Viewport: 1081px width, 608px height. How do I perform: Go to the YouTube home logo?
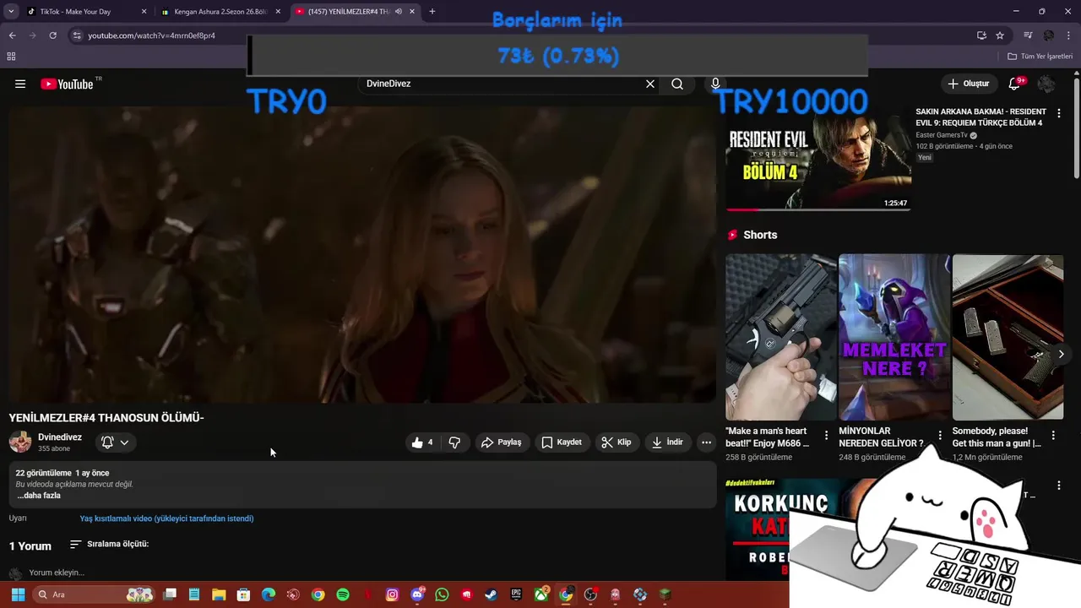tap(67, 84)
